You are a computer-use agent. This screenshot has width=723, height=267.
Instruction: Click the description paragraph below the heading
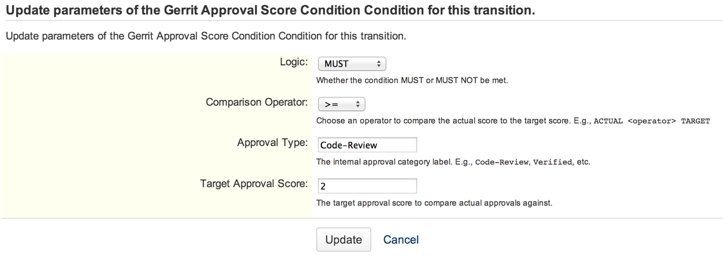point(205,37)
